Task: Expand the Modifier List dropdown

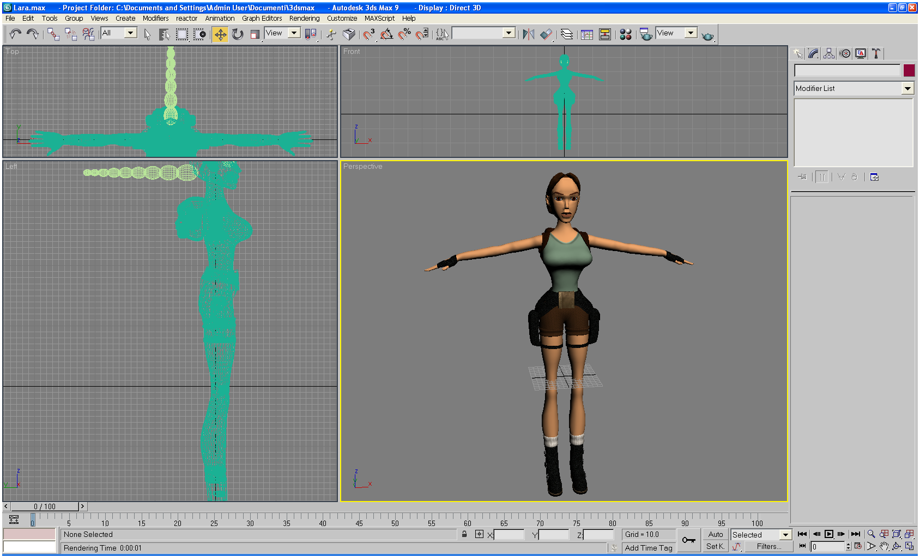Action: point(907,88)
